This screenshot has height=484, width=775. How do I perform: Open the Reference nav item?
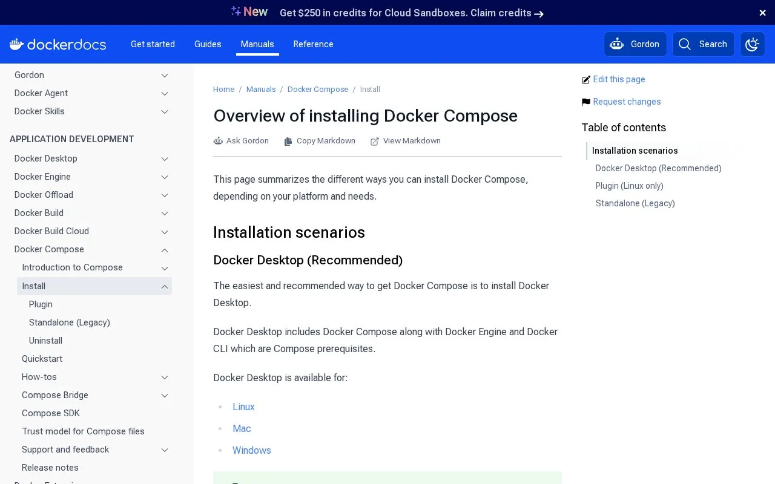pyautogui.click(x=313, y=44)
